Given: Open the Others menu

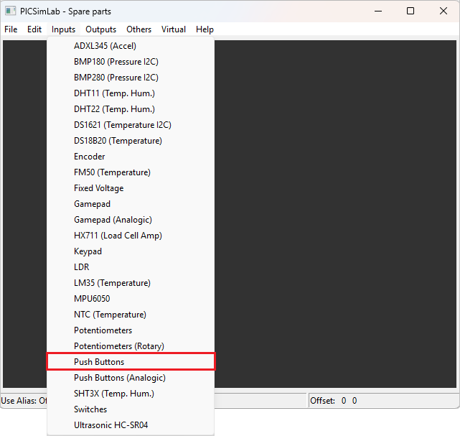Looking at the screenshot, I should (x=139, y=29).
